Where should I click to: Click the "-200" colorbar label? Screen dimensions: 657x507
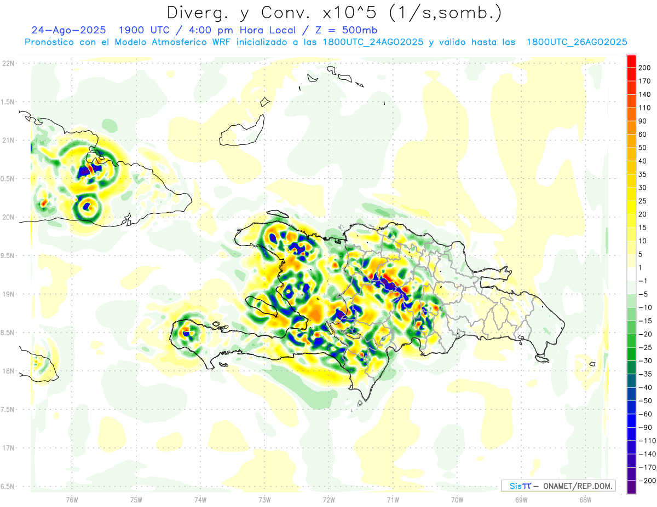click(x=646, y=480)
